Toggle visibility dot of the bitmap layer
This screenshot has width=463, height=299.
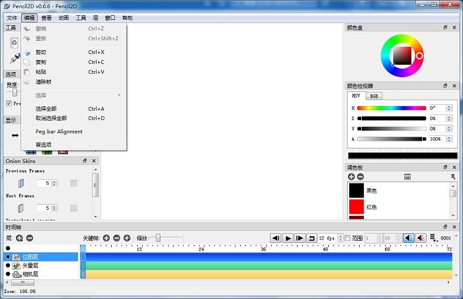click(8, 257)
